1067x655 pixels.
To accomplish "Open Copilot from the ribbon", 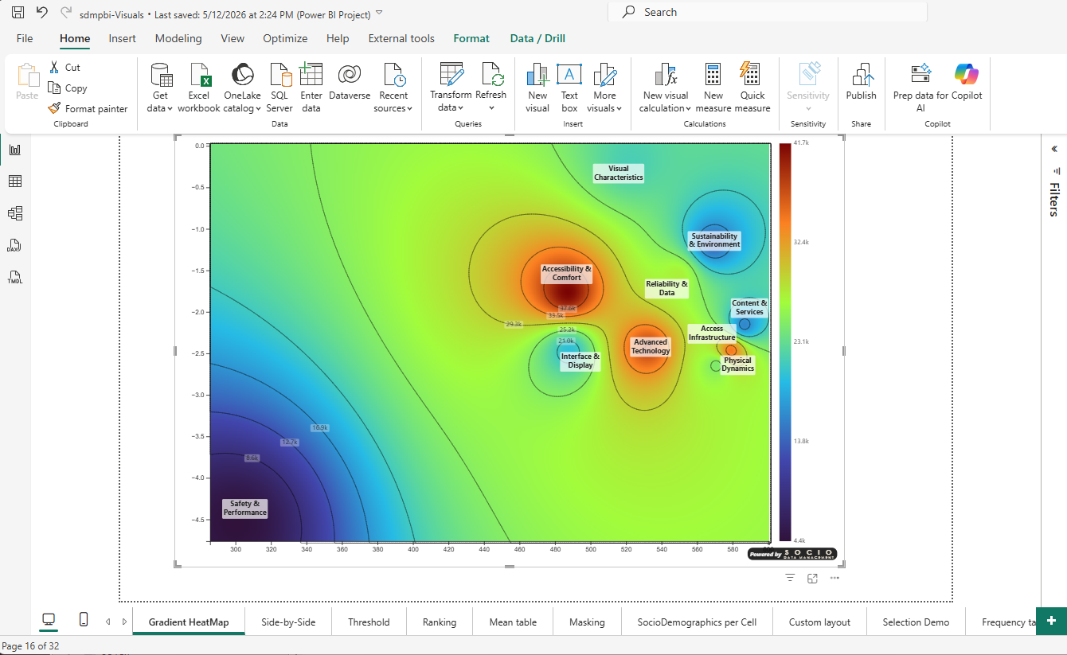I will click(967, 83).
